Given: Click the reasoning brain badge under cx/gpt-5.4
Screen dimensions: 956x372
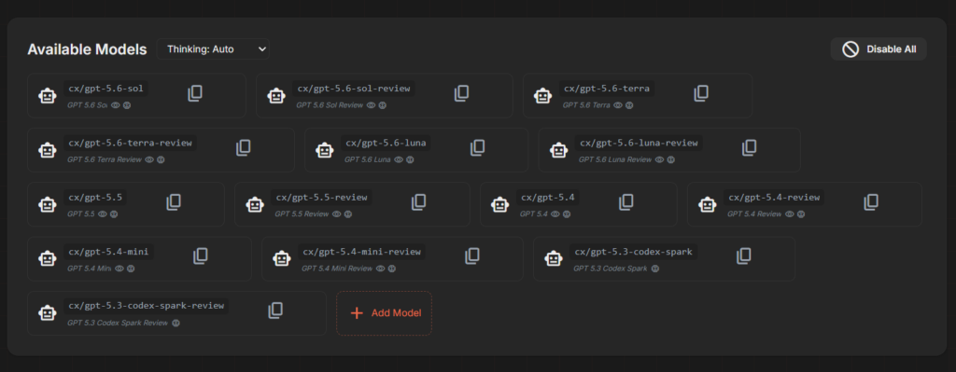Looking at the screenshot, I should pyautogui.click(x=567, y=214).
